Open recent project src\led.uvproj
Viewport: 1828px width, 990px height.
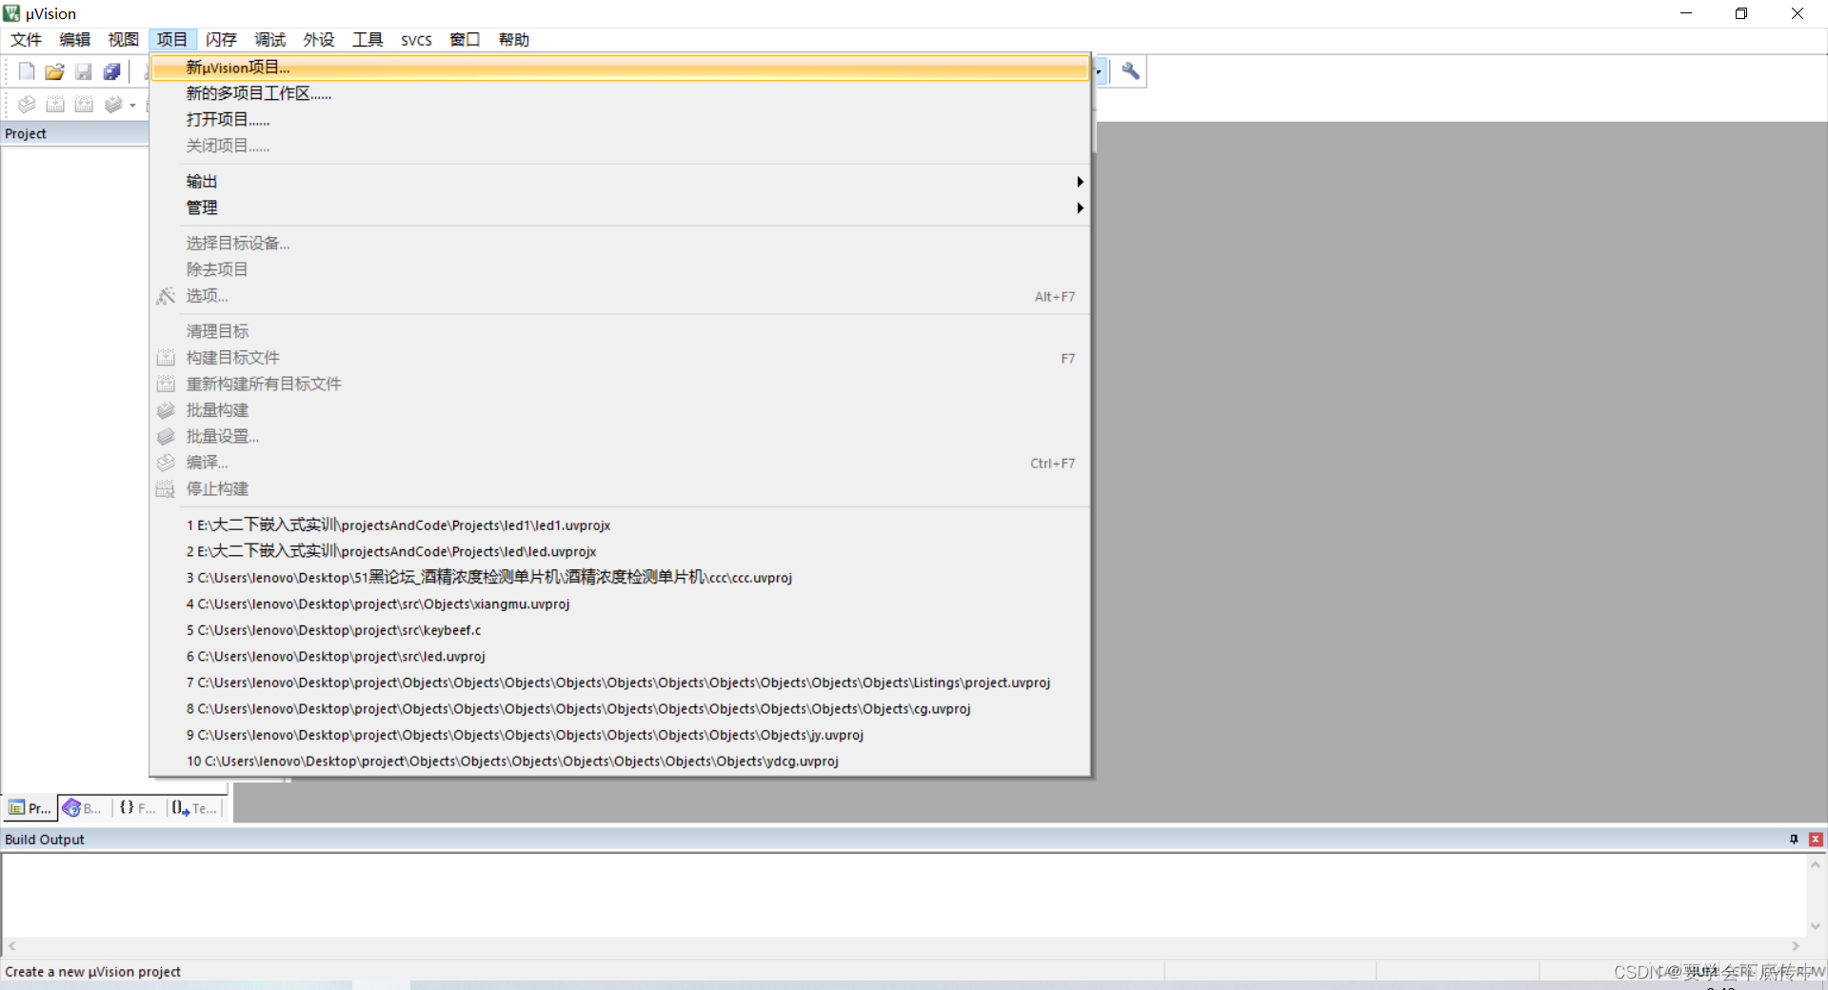tap(620, 656)
